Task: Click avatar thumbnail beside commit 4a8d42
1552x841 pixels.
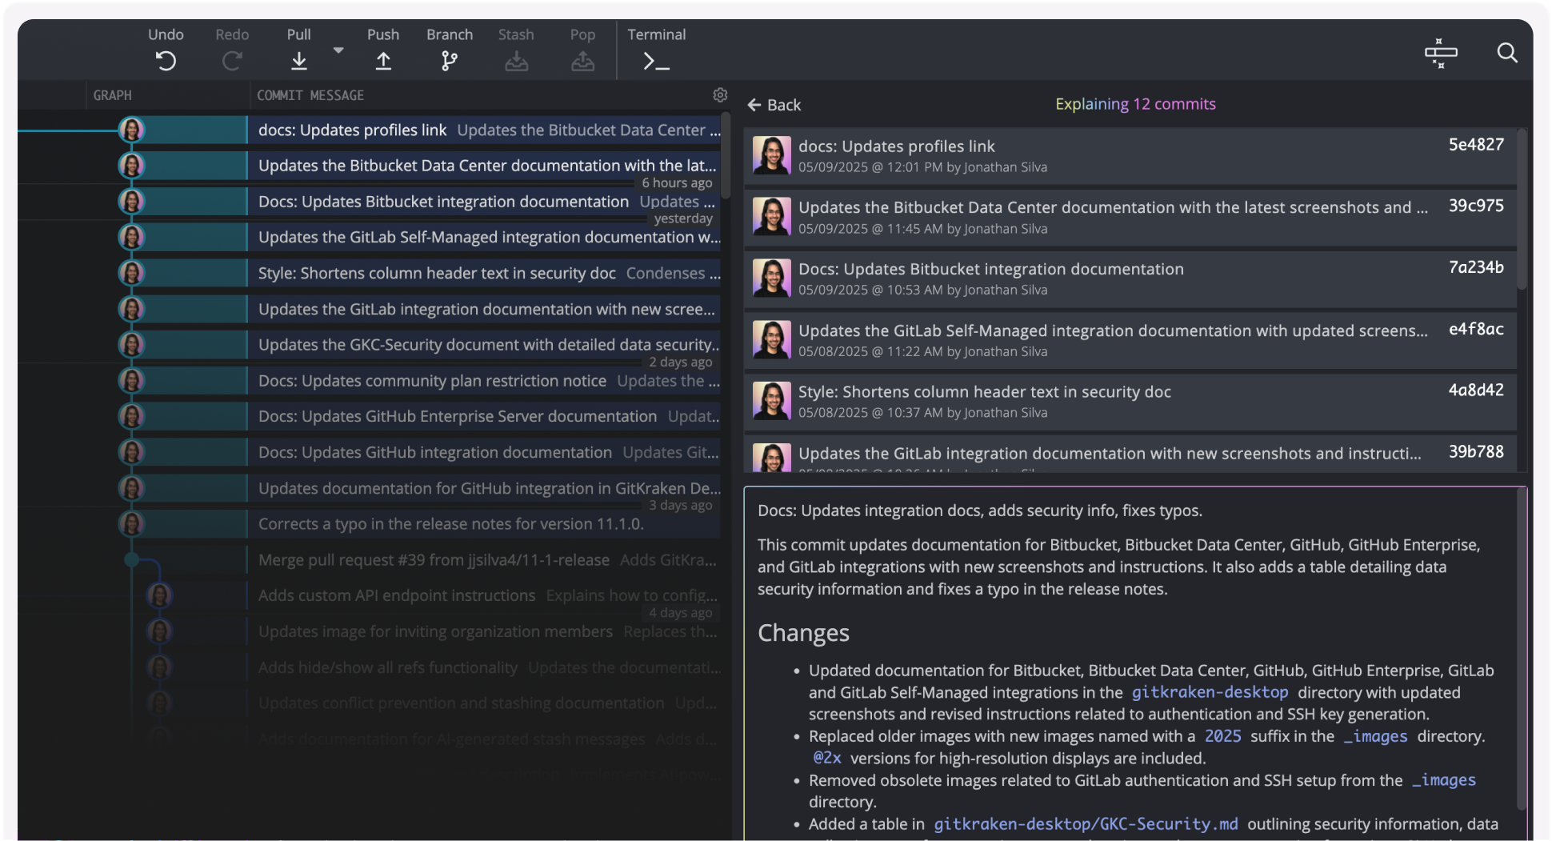Action: tap(771, 401)
